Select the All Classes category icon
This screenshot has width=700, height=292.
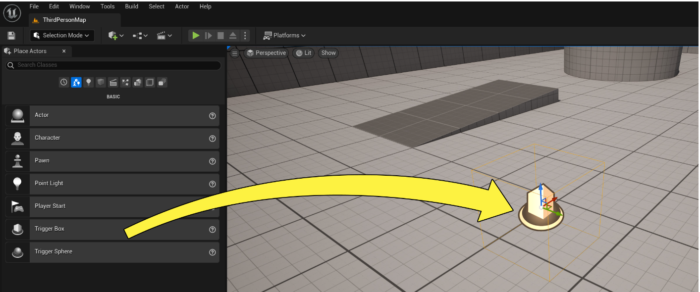(x=162, y=83)
